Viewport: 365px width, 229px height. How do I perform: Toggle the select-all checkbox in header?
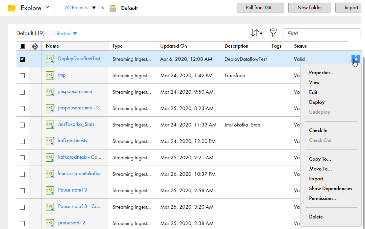[x=22, y=46]
